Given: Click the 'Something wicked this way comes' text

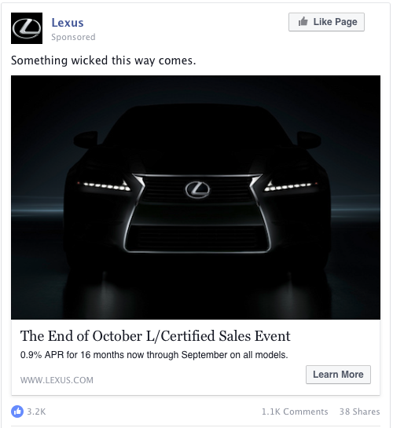Looking at the screenshot, I should [104, 60].
